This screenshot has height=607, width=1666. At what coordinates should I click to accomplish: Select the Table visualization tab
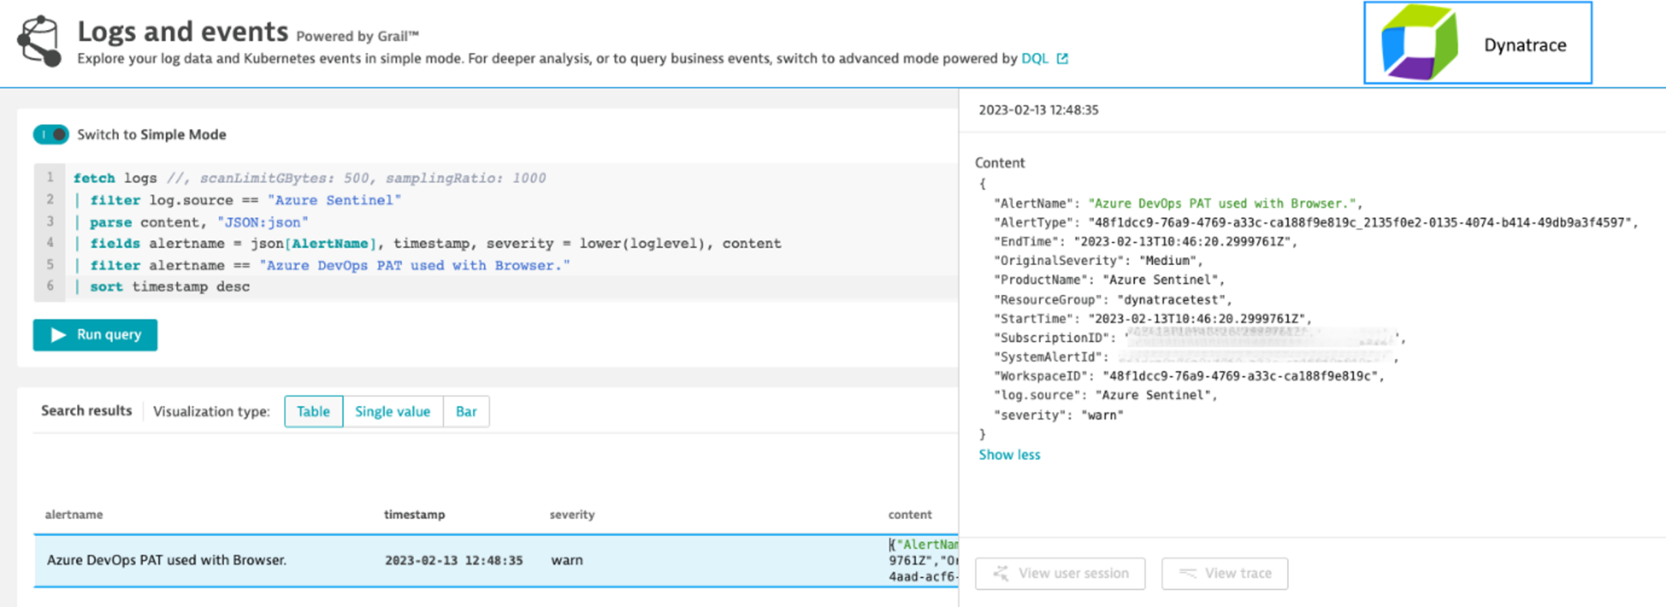click(x=313, y=411)
